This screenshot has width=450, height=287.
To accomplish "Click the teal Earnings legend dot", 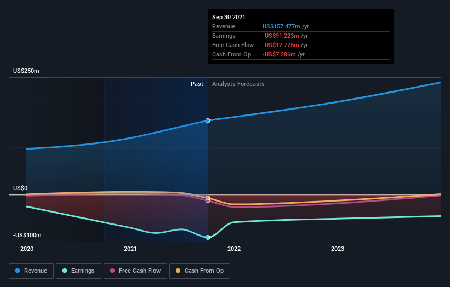I will point(65,271).
